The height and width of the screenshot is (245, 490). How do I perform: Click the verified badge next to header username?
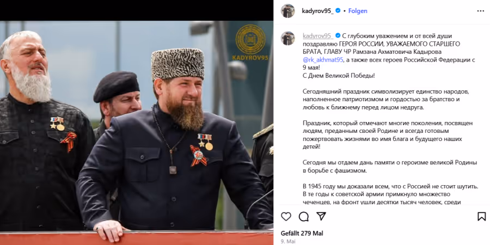pos(338,11)
